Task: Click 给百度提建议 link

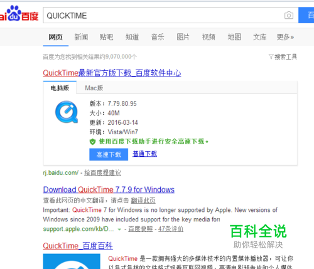Action: (x=102, y=172)
